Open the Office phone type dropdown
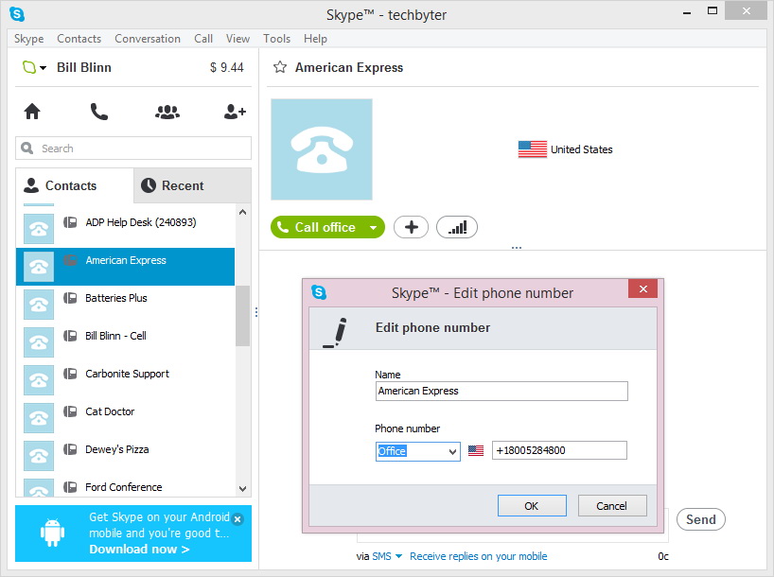The image size is (774, 577). [417, 451]
